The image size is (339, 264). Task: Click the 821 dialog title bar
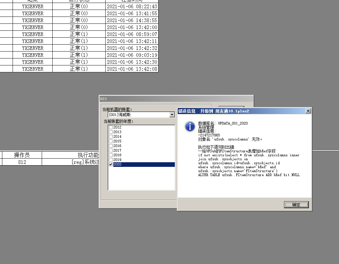click(x=176, y=99)
